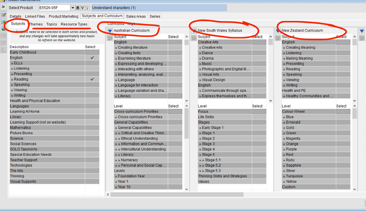
Task: Select the Subjects and Curriculum tab
Action: coord(102,16)
